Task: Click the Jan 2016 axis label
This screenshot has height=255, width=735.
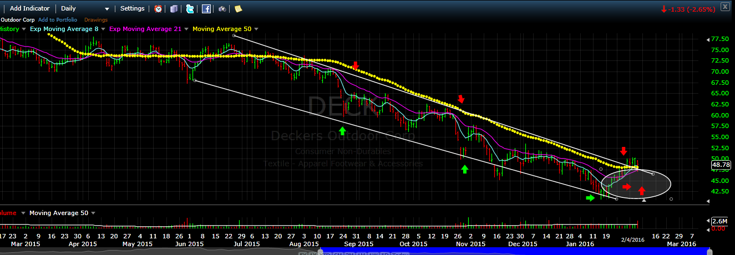Action: (581, 244)
